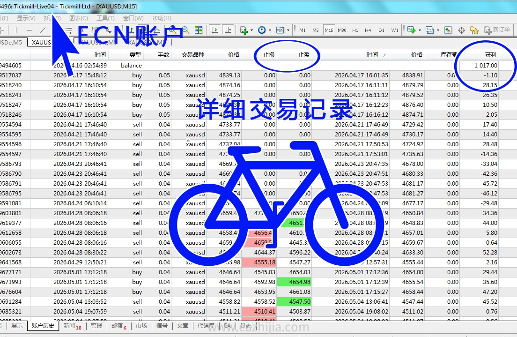The height and width of the screenshot is (337, 517).
Task: Open the 警报 alerts tab
Action: click(96, 326)
